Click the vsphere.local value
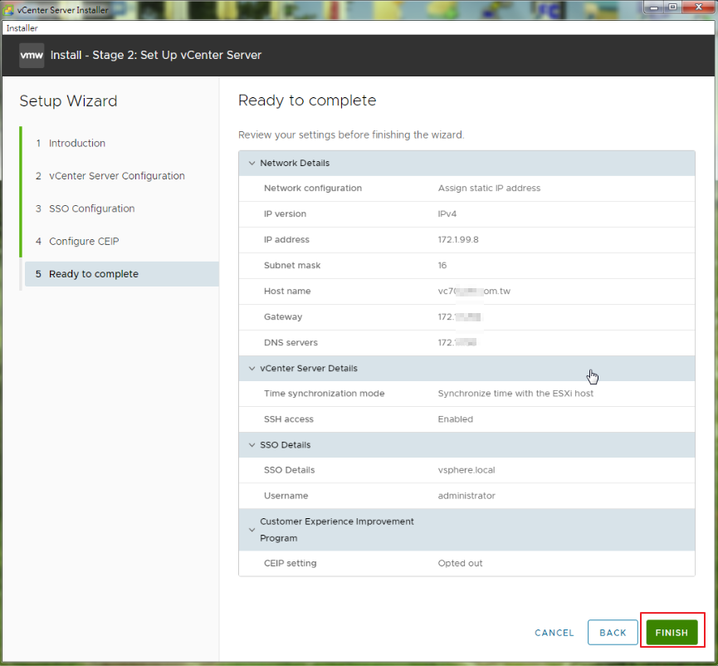The image size is (718, 666). pos(466,470)
